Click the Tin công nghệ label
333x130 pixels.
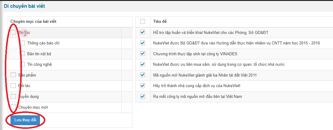pyautogui.click(x=40, y=64)
